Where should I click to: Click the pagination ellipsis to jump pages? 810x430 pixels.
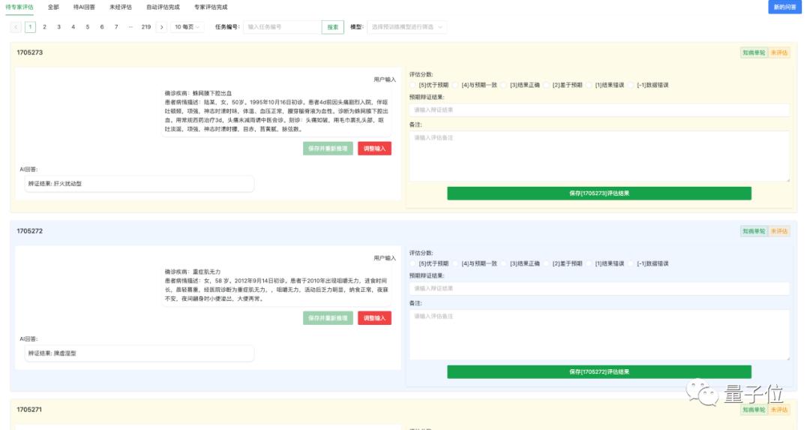click(x=130, y=27)
